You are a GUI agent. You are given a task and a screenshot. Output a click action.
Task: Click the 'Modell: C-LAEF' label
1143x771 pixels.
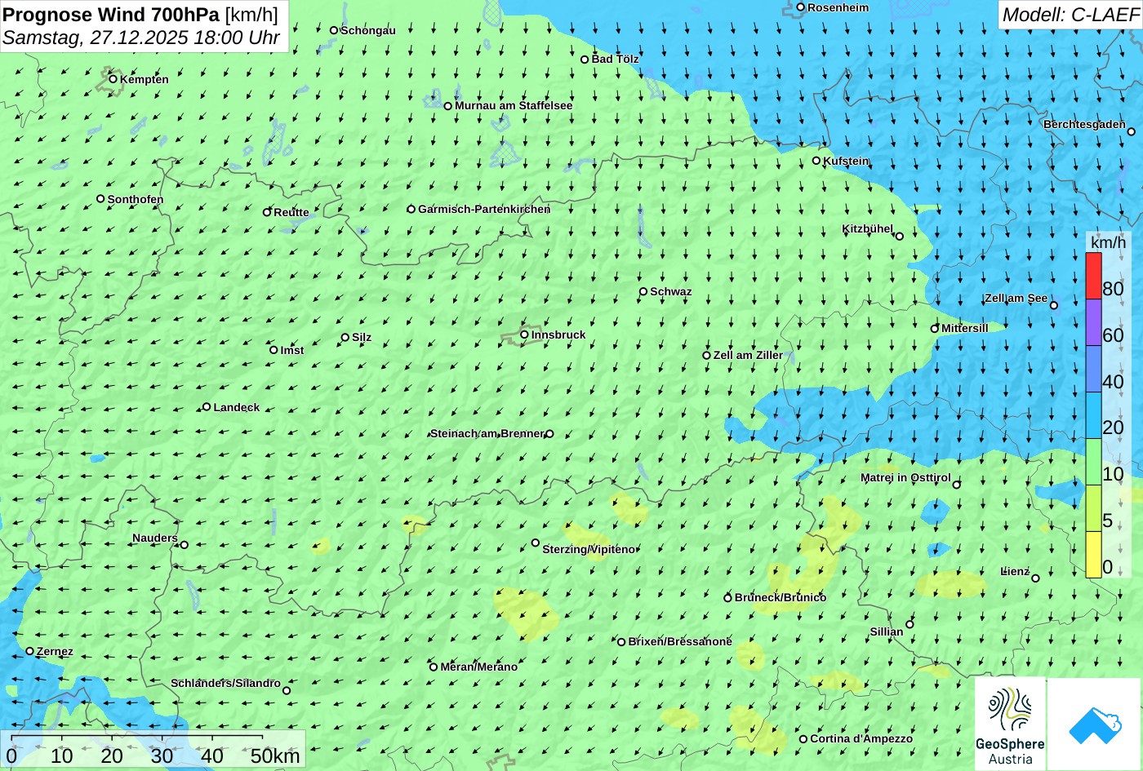[x=1070, y=15]
